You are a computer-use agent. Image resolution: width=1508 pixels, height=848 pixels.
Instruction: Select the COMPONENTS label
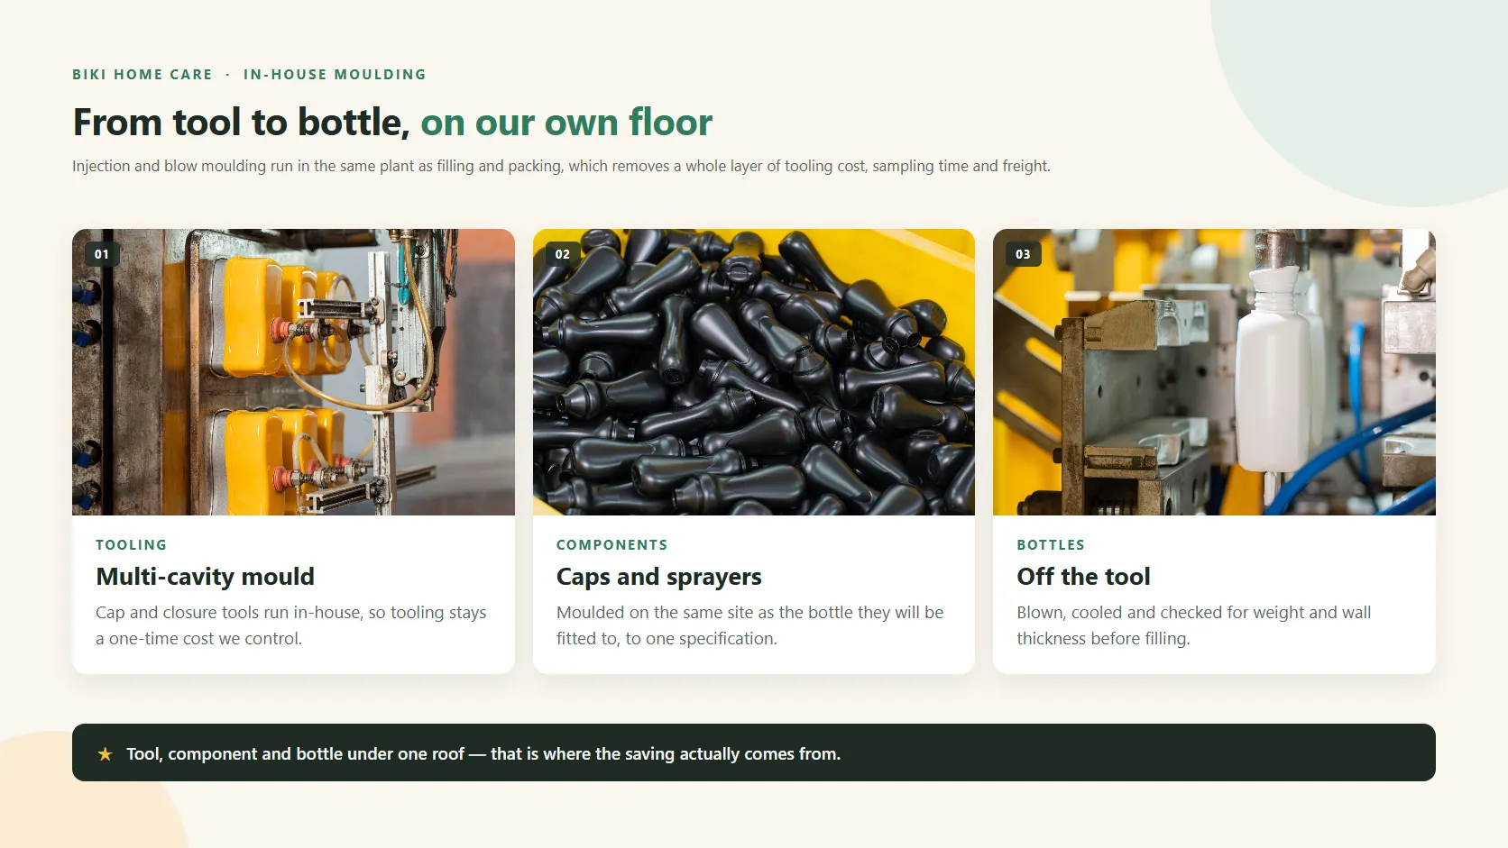[612, 545]
